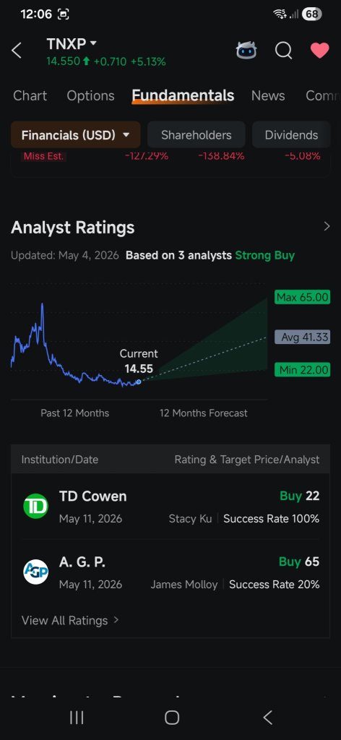Viewport: 341px width, 740px height.
Task: Tap the TD Cowen logo icon
Action: (x=36, y=507)
